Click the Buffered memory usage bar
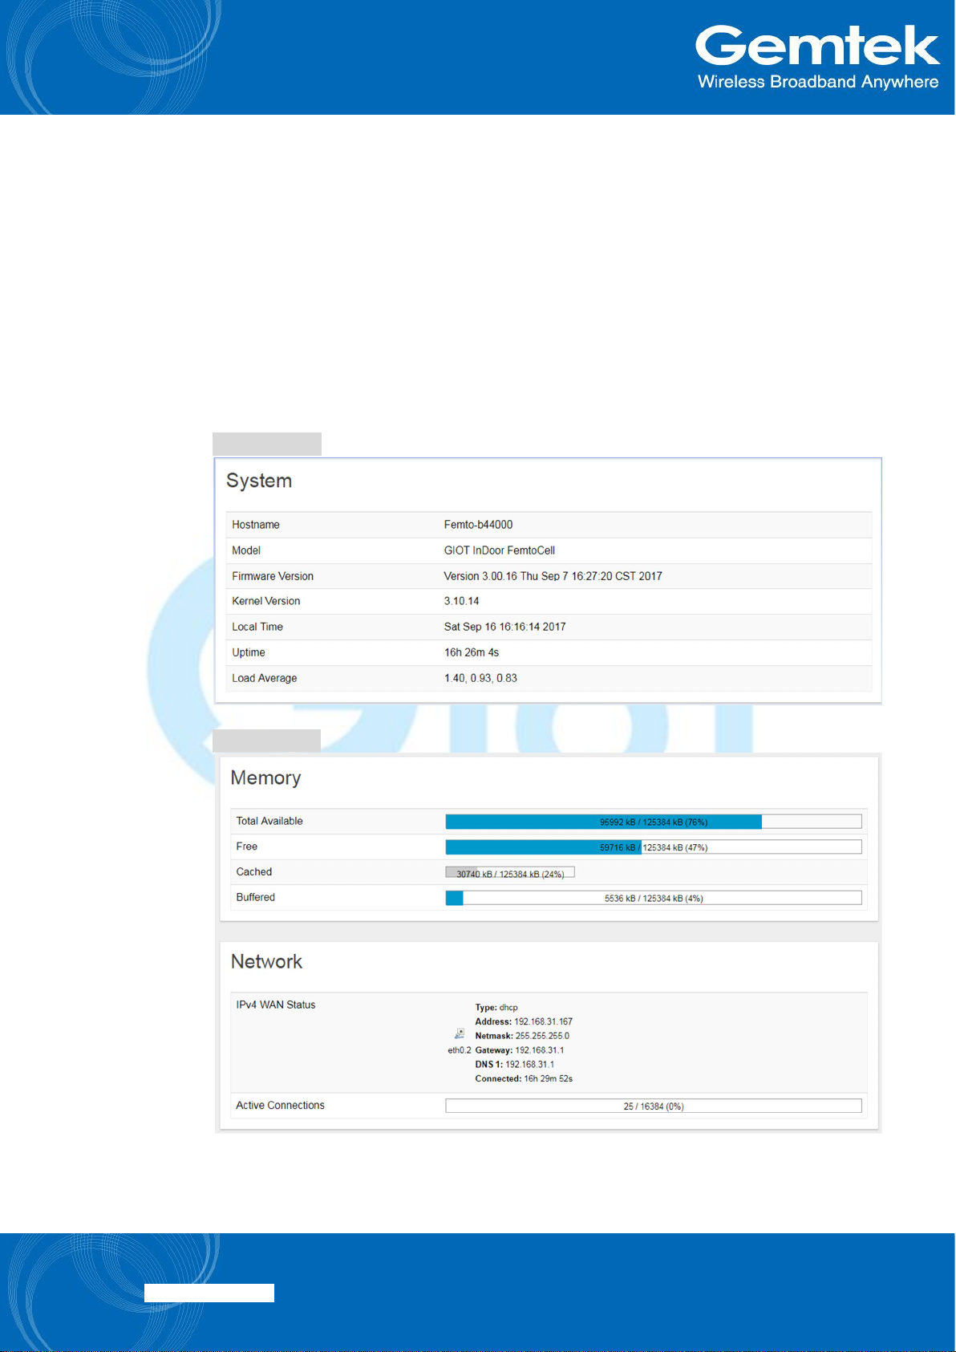This screenshot has height=1352, width=956. tap(654, 898)
